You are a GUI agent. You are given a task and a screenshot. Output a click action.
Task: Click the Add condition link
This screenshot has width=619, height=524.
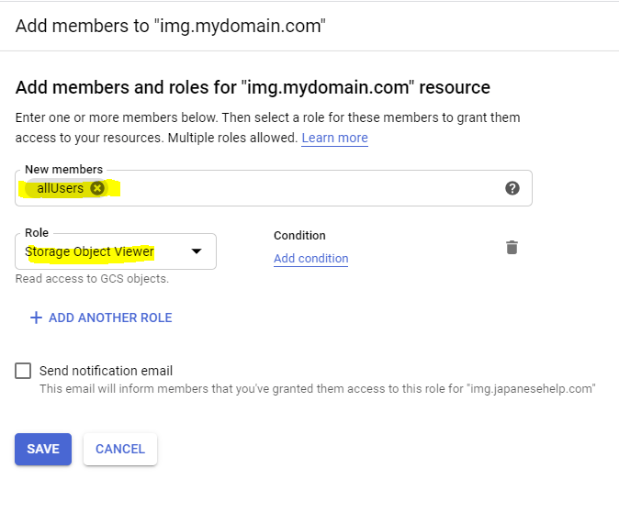pos(311,259)
